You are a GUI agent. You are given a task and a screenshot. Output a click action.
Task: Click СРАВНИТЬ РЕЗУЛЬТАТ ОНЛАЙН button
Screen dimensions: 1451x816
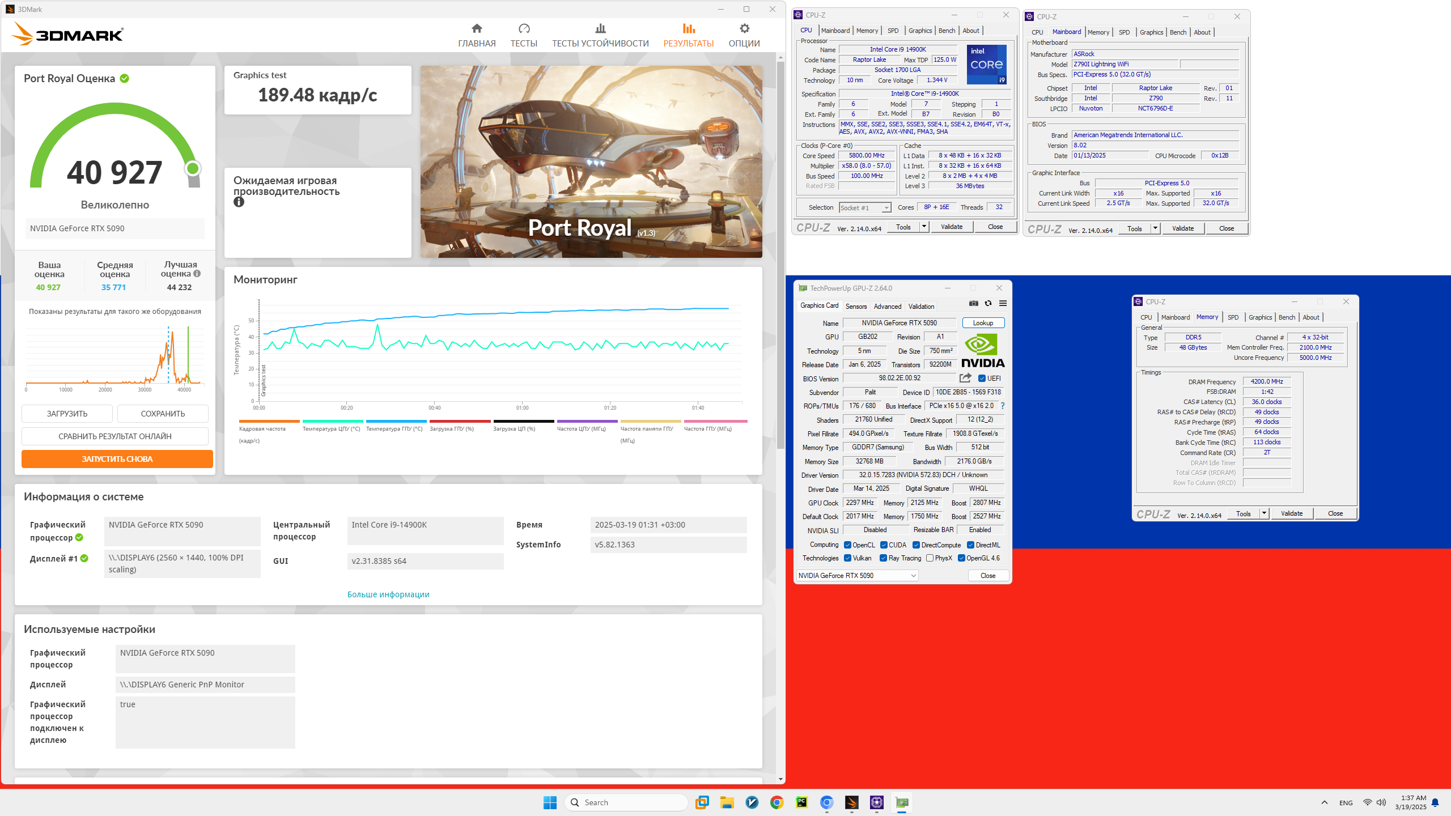coord(115,436)
